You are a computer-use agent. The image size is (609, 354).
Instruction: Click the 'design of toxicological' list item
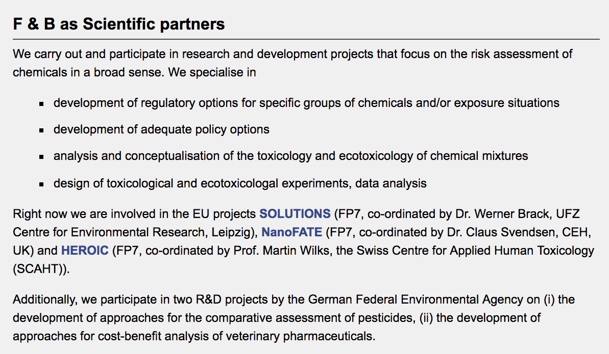pos(240,183)
